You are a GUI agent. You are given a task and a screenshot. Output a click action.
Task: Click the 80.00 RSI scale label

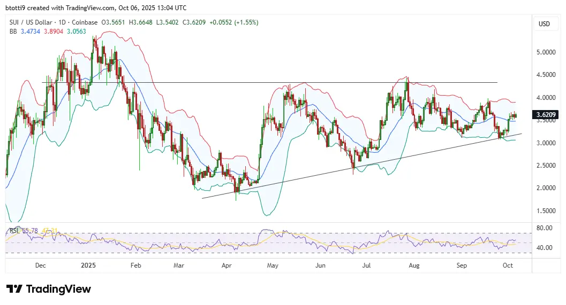point(545,228)
